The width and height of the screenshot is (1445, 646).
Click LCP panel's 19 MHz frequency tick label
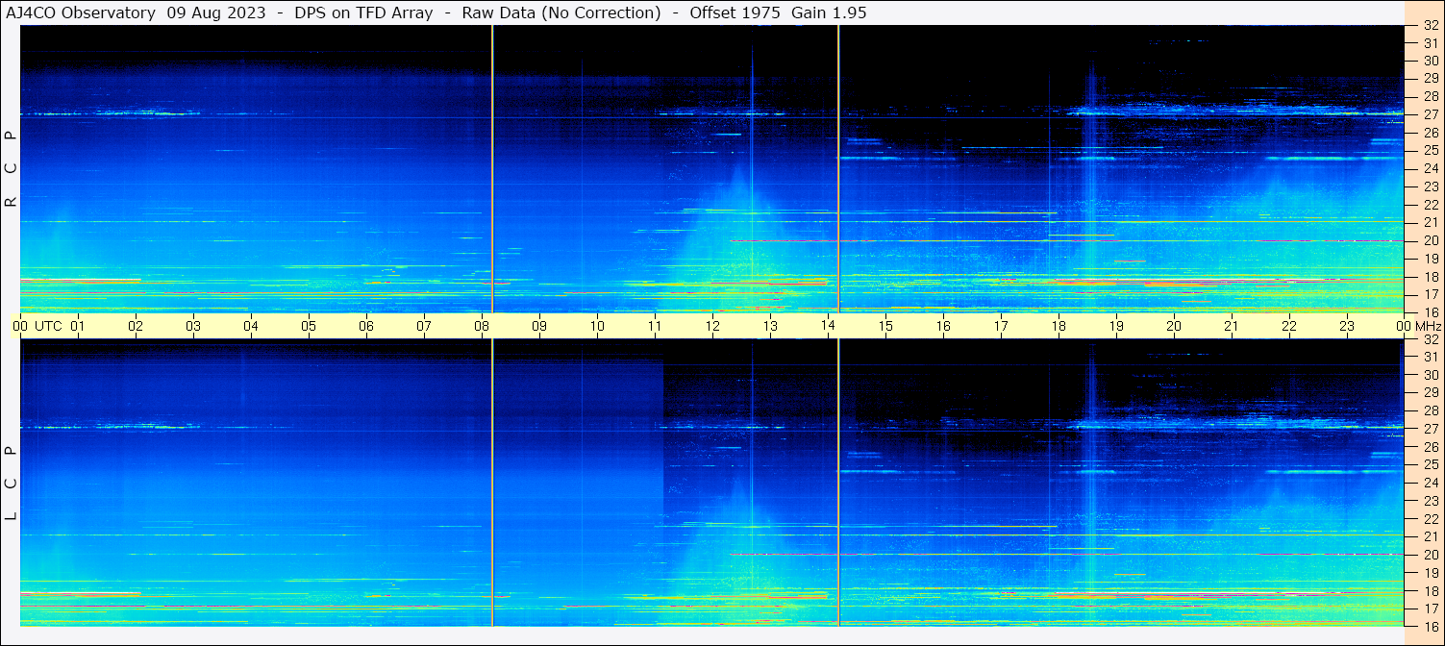(x=1431, y=572)
